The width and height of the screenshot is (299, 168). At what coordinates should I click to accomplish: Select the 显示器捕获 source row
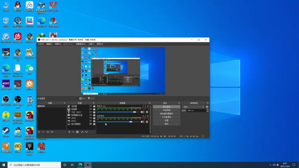point(81,124)
